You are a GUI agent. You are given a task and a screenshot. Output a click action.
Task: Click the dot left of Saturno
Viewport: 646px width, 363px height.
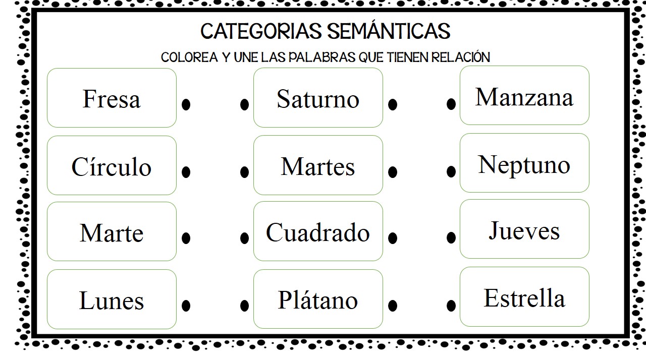click(244, 104)
